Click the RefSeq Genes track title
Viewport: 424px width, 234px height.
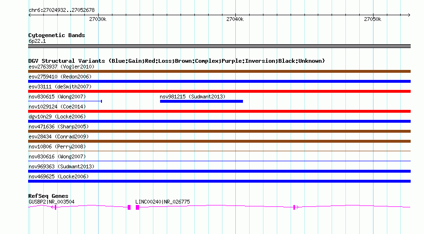point(48,196)
